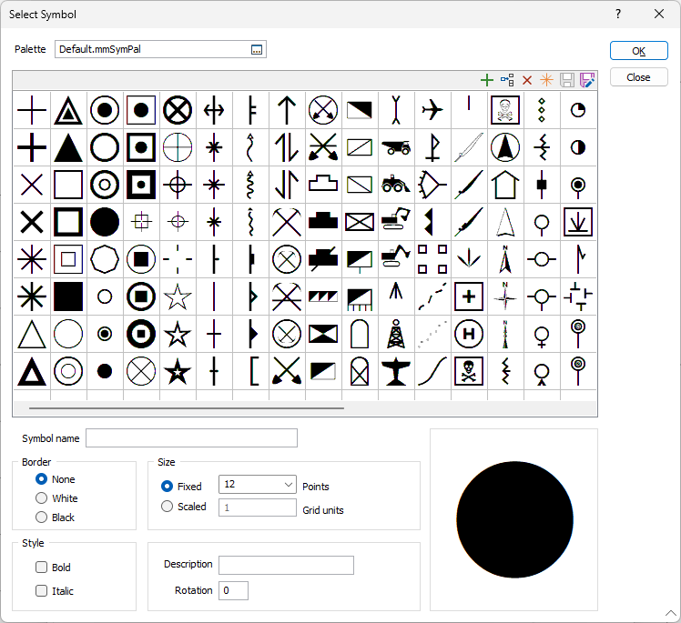The width and height of the screenshot is (681, 623).
Task: Select the circled north arrow symbol
Action: coord(505,147)
